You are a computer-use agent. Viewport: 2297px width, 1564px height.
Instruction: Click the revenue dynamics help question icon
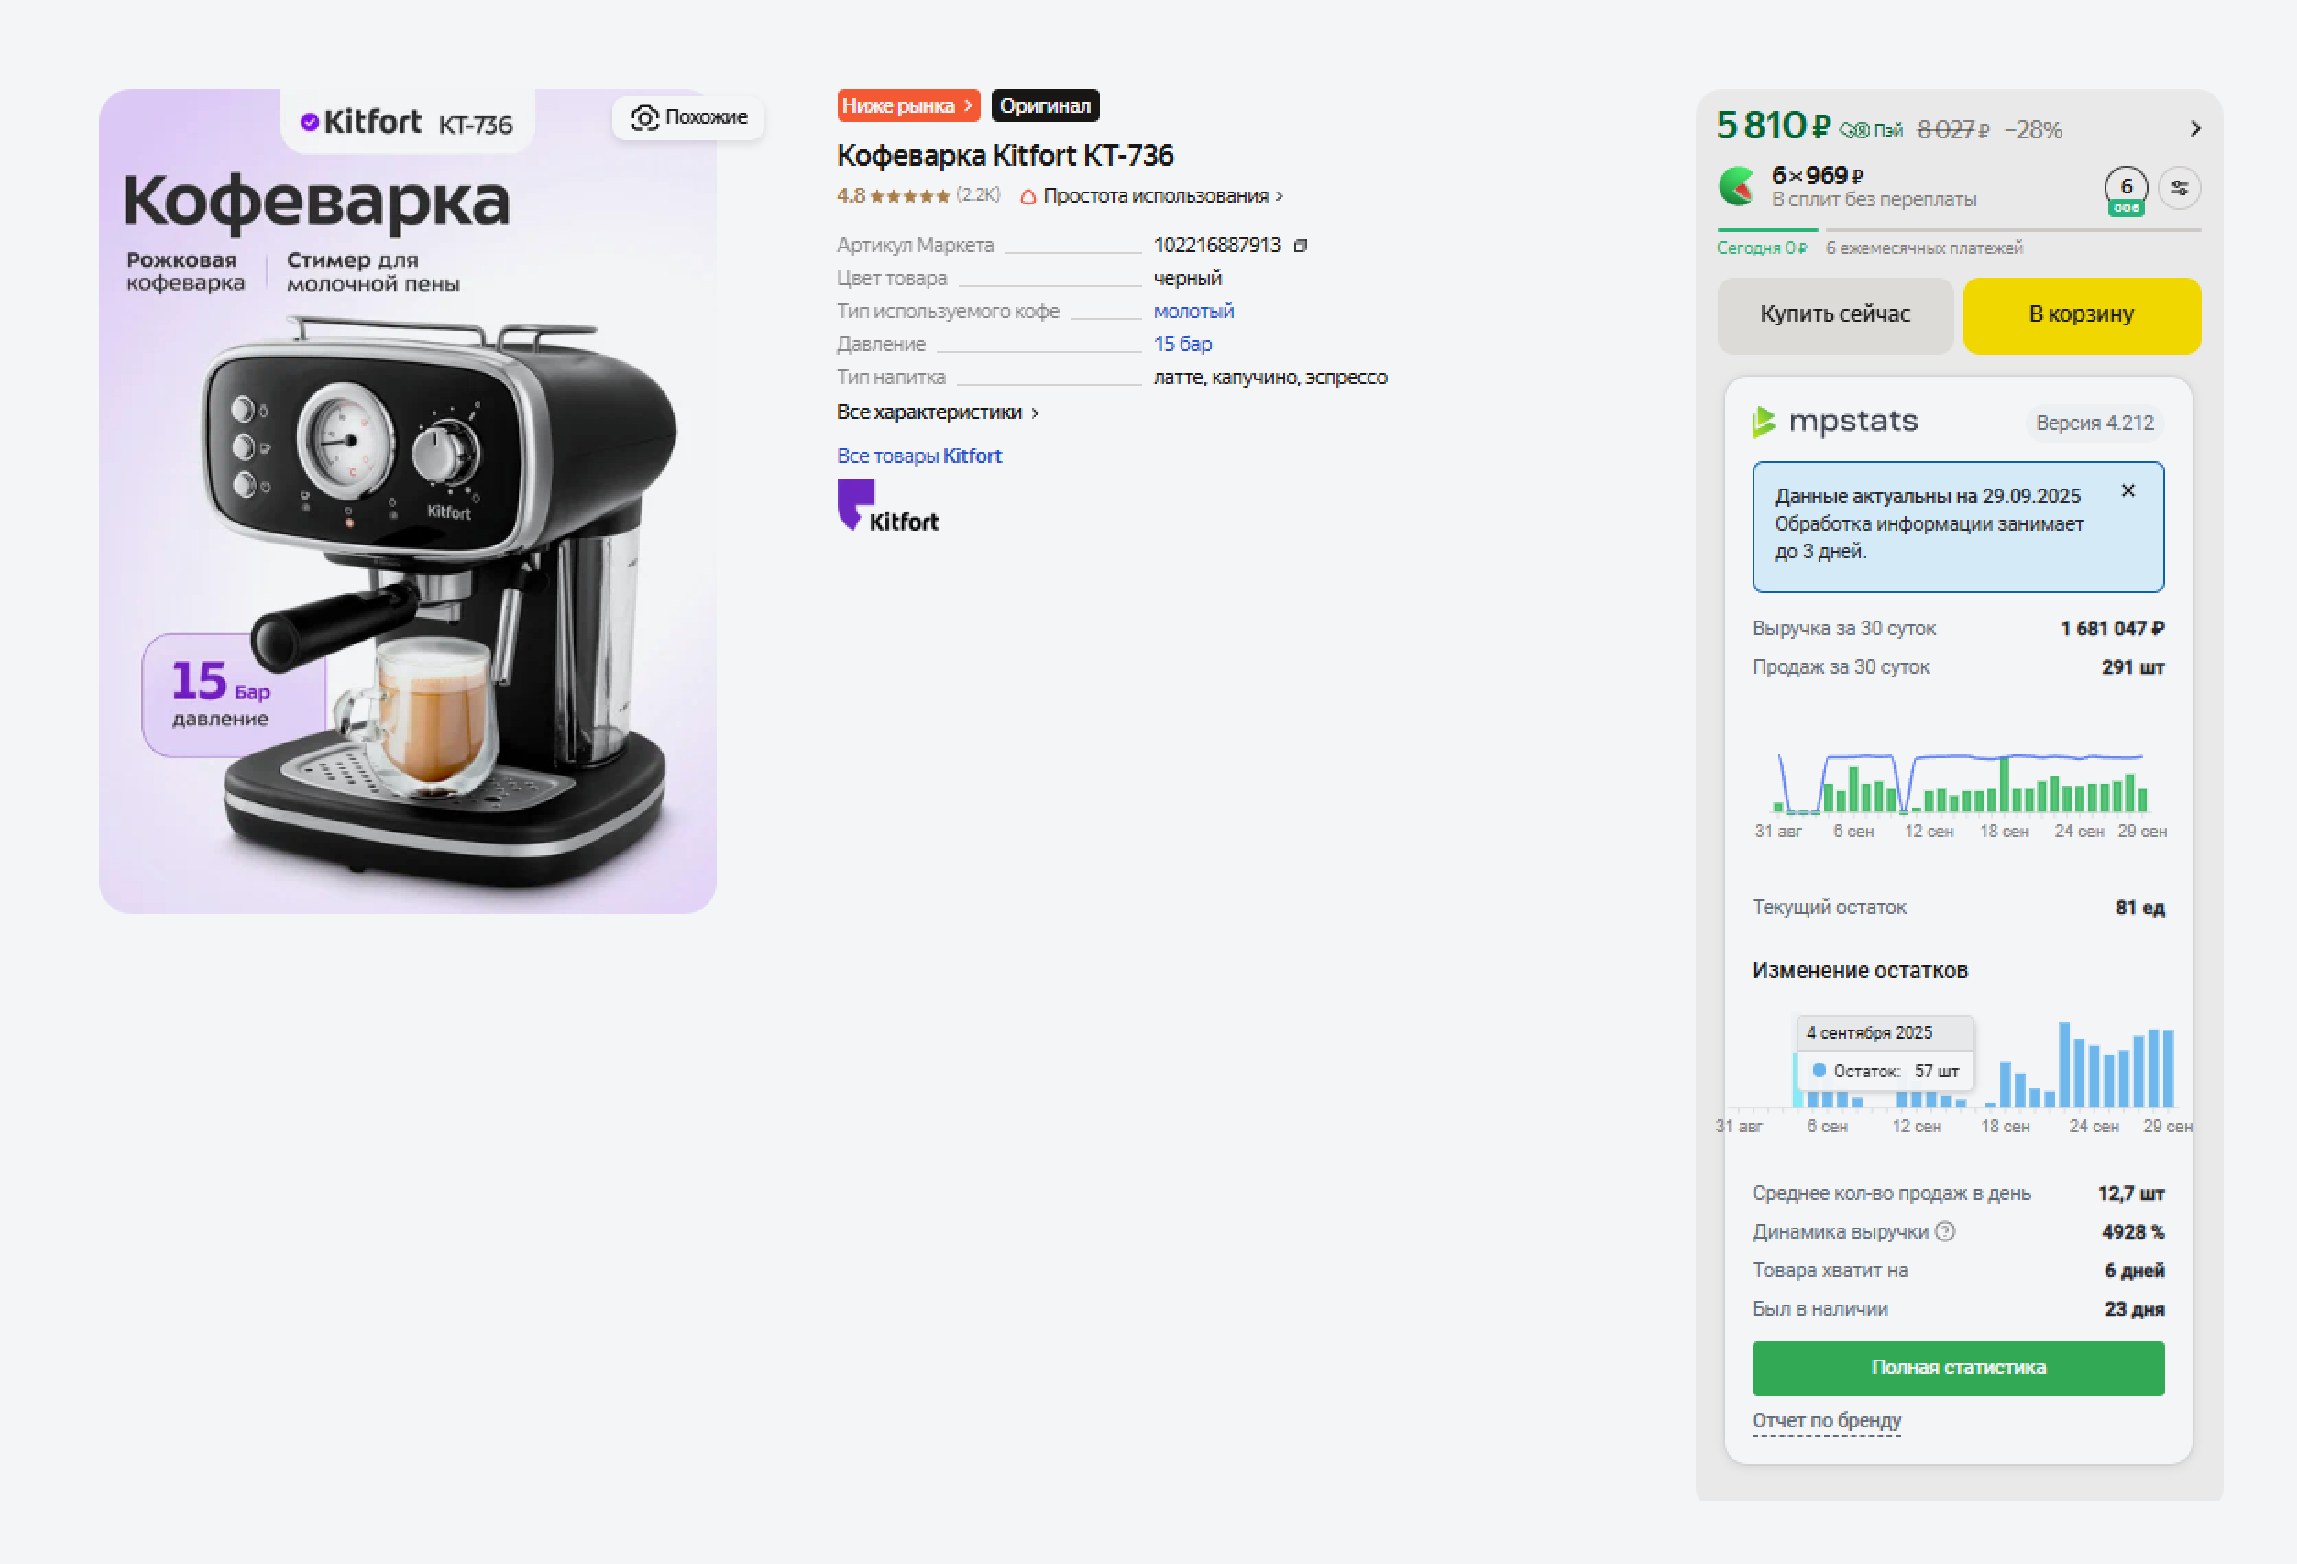coord(1945,1232)
